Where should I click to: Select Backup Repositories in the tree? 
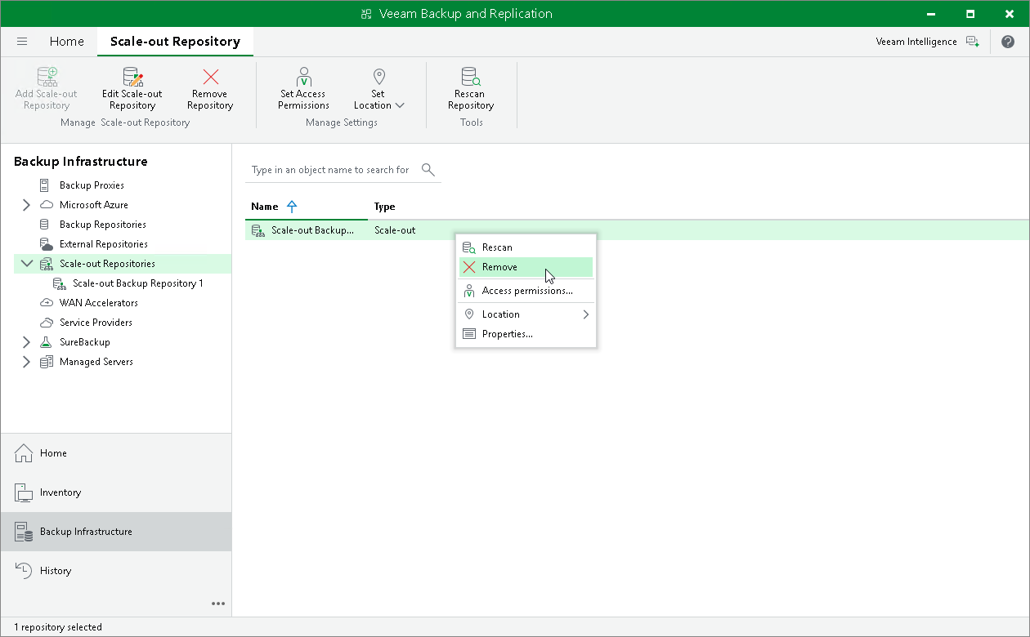click(x=103, y=225)
